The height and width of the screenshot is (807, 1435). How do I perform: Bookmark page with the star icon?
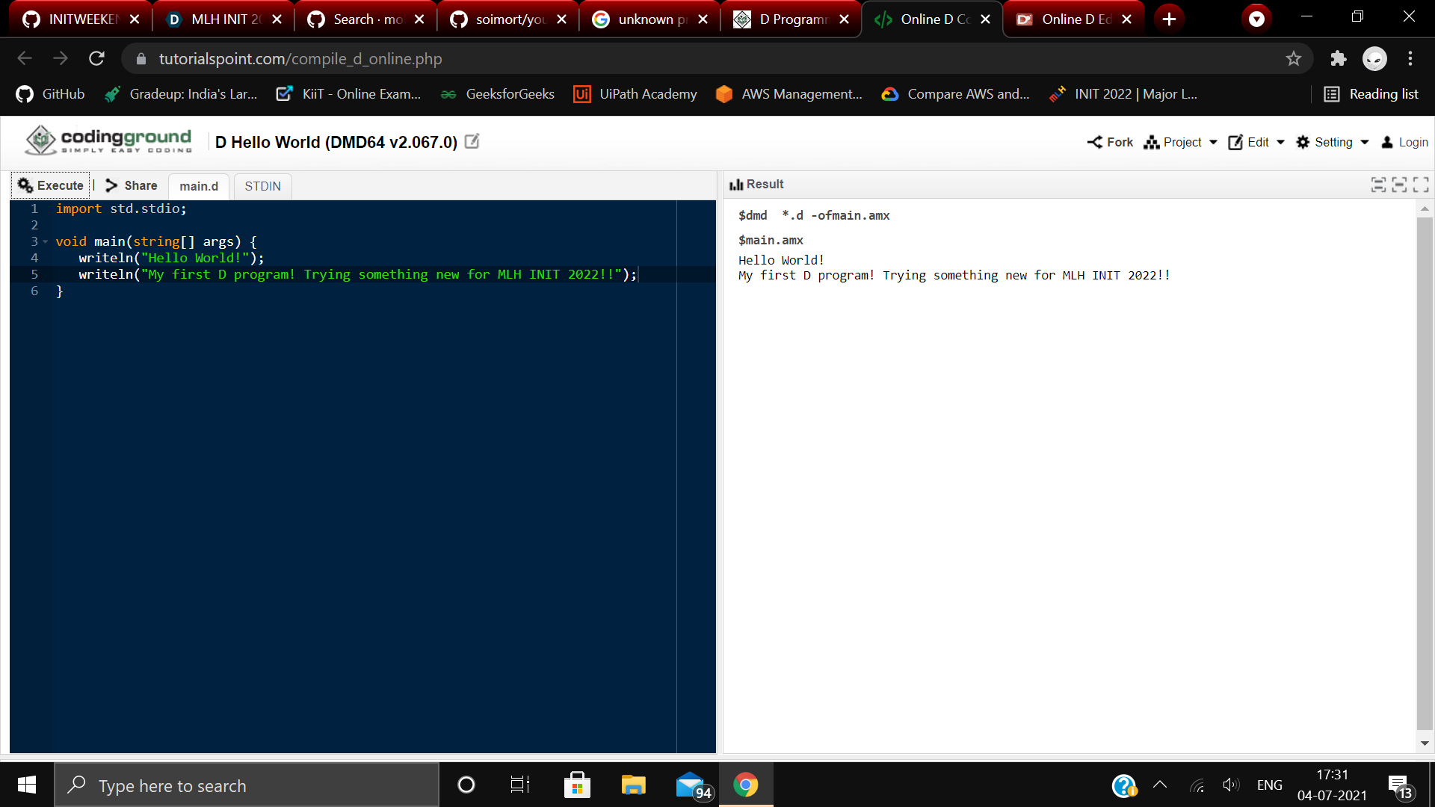(1294, 58)
